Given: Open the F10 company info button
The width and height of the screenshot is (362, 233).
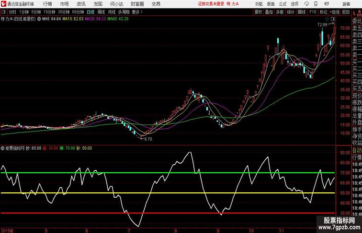Looking at the screenshot, I should 313,12.
